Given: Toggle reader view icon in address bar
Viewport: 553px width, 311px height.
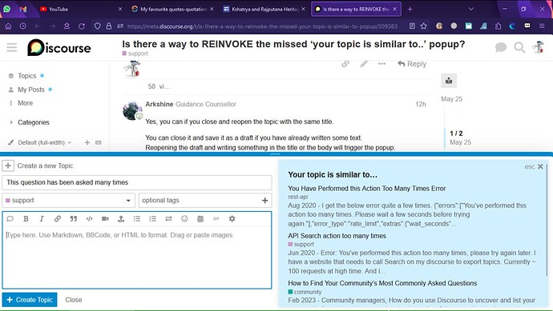Looking at the screenshot, I should tap(412, 26).
